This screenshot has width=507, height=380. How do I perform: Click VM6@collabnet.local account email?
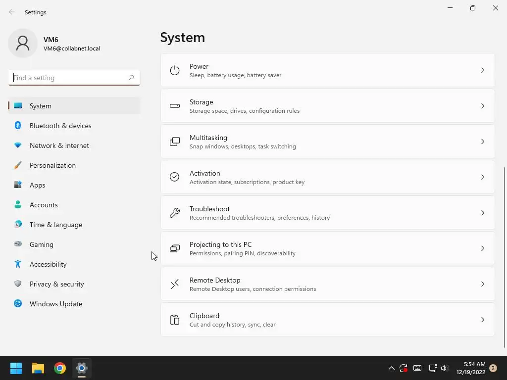[x=72, y=48]
